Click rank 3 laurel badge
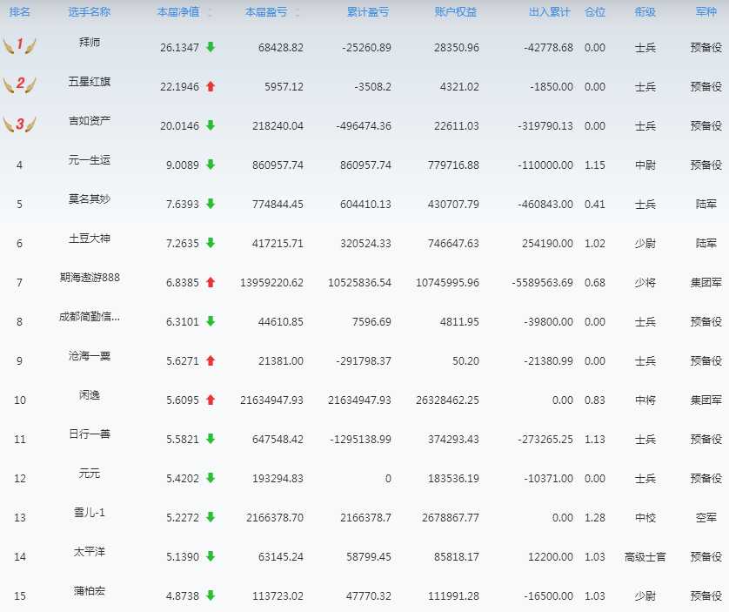The width and height of the screenshot is (729, 612). coord(19,124)
